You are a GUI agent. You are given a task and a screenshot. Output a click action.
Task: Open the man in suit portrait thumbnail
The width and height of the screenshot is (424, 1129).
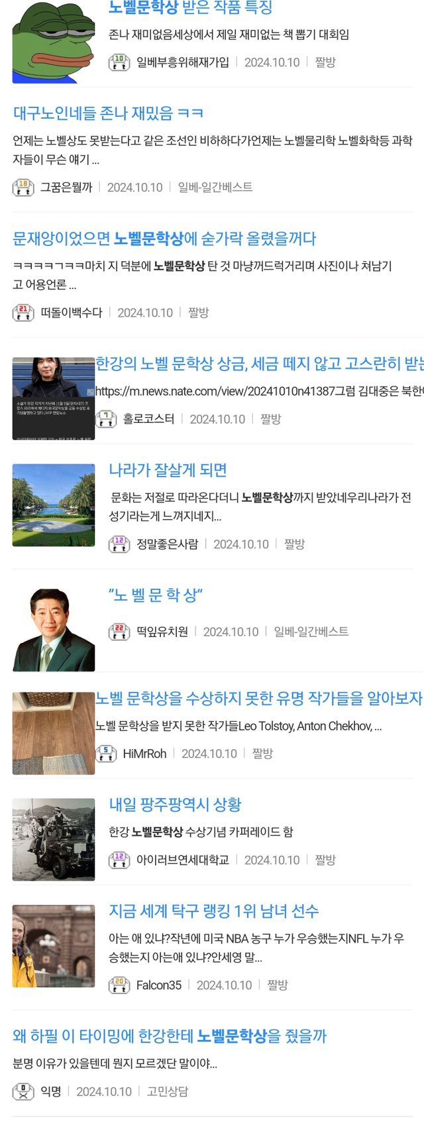click(x=54, y=630)
